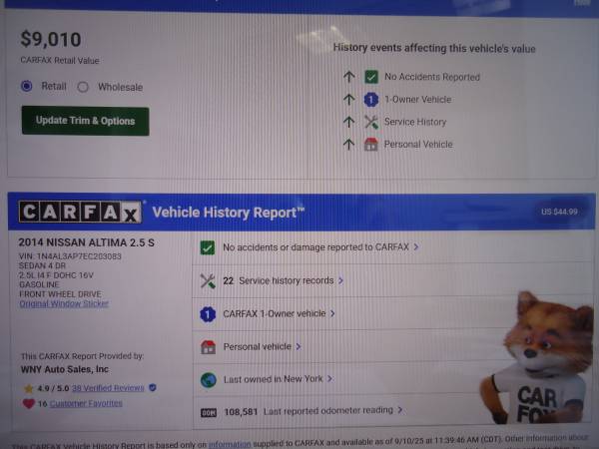The height and width of the screenshot is (449, 599).
Task: Select the Retail radio button
Action: pos(26,86)
